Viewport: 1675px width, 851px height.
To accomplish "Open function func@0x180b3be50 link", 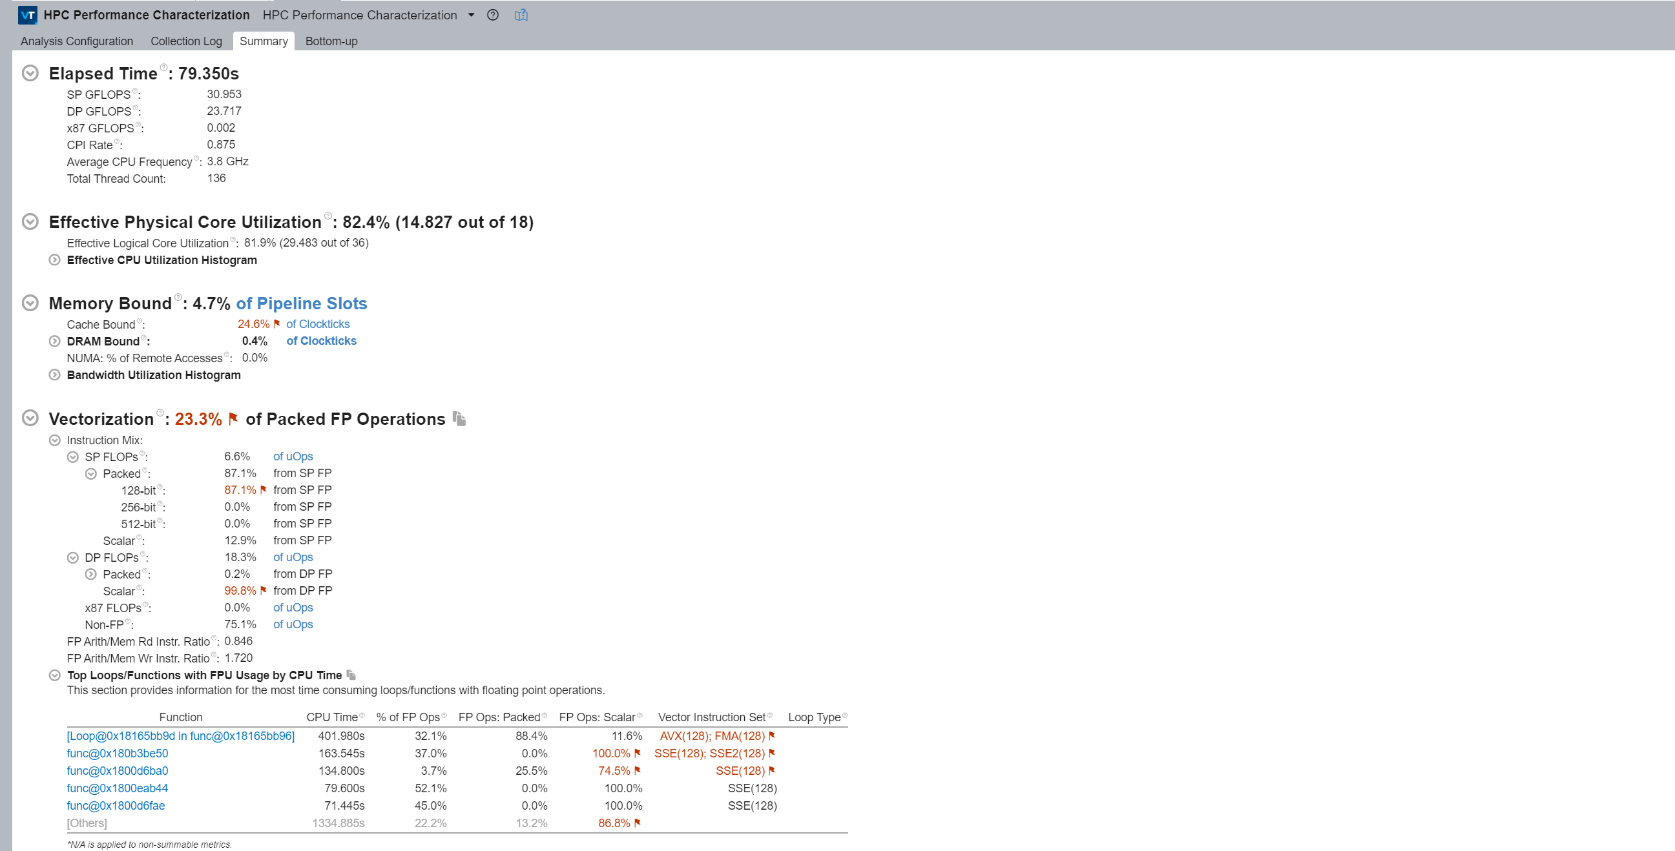I will pyautogui.click(x=117, y=754).
